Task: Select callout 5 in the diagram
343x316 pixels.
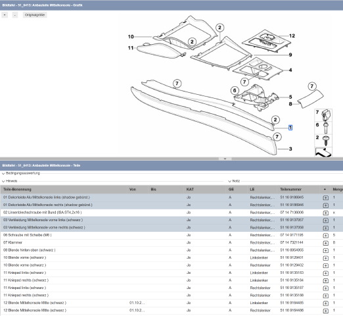Action: pos(290,97)
